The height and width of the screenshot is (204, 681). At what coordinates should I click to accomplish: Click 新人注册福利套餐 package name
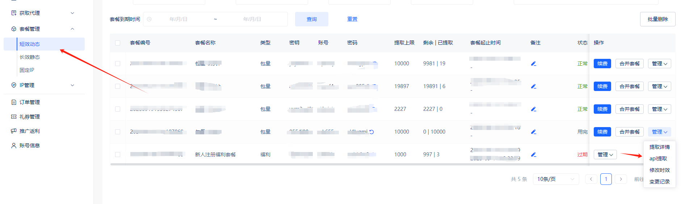pos(215,155)
